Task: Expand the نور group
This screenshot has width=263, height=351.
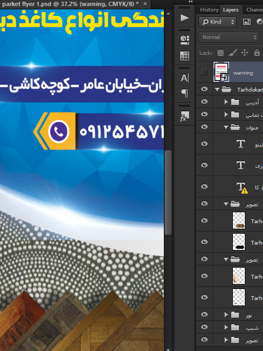Action: tap(226, 314)
